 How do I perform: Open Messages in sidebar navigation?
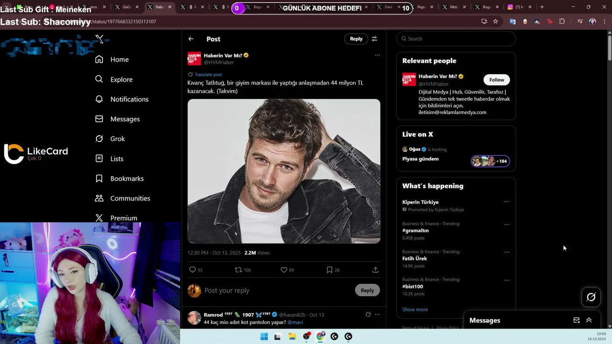coord(118,119)
